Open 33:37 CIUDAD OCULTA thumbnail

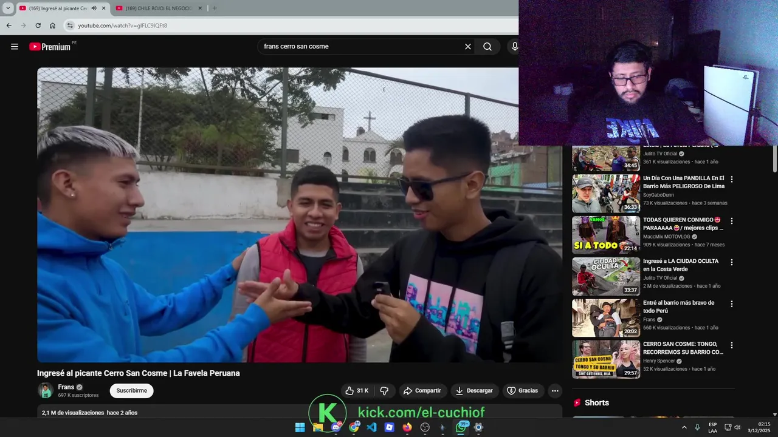coord(606,276)
